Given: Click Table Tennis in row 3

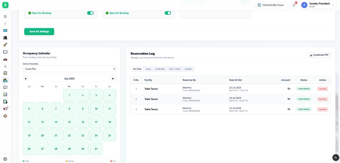Looking at the screenshot, I should [x=151, y=109].
